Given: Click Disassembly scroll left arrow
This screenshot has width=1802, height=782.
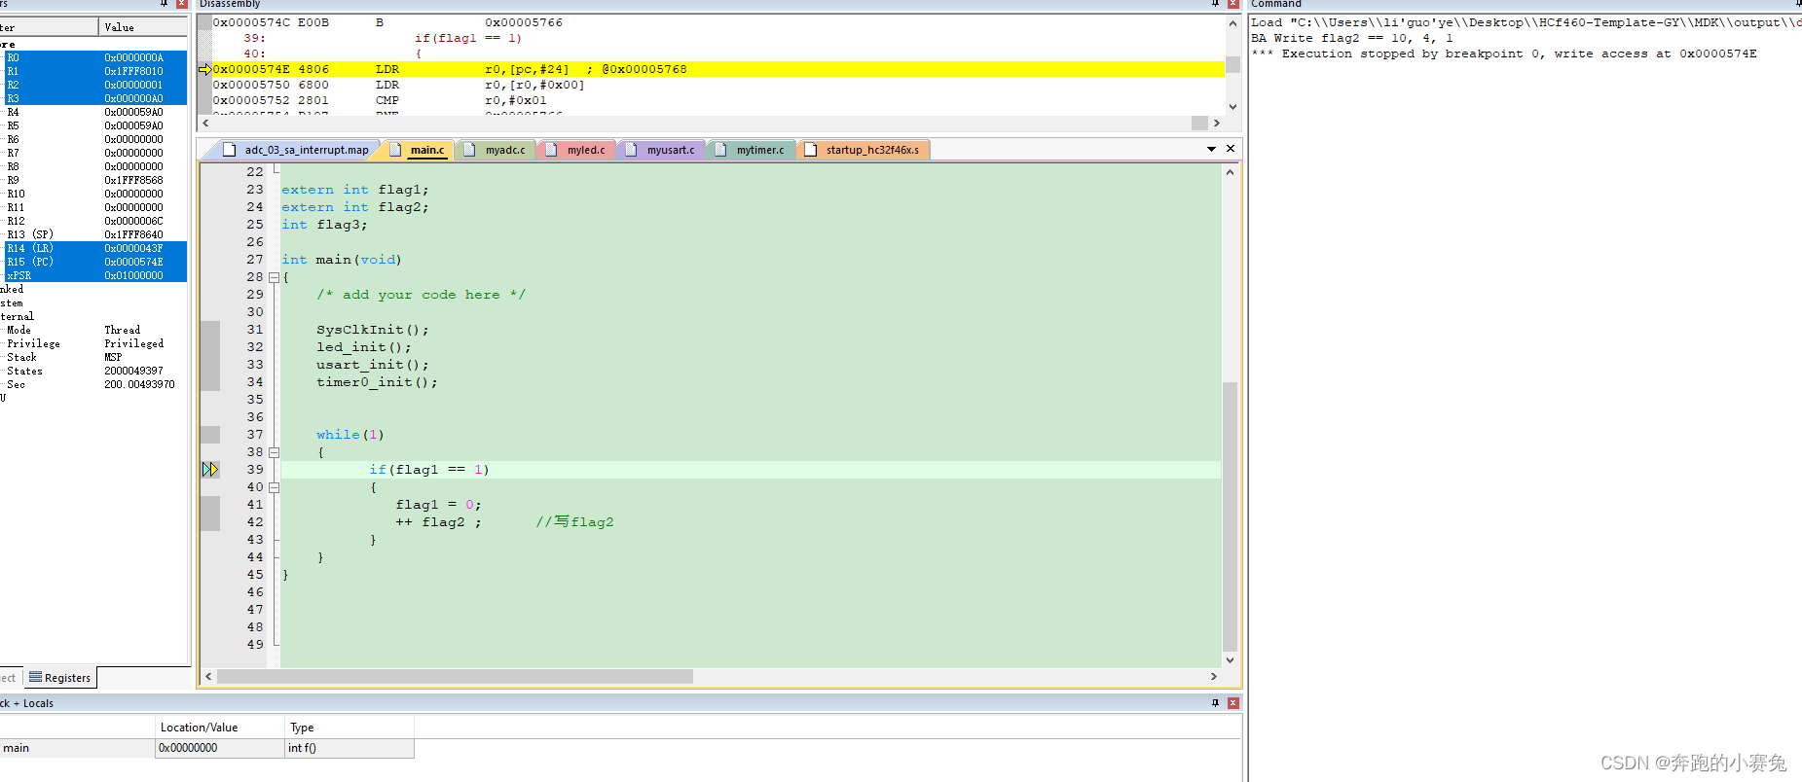Looking at the screenshot, I should click(x=205, y=124).
